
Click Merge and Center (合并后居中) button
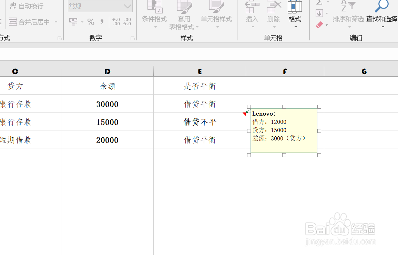click(29, 22)
